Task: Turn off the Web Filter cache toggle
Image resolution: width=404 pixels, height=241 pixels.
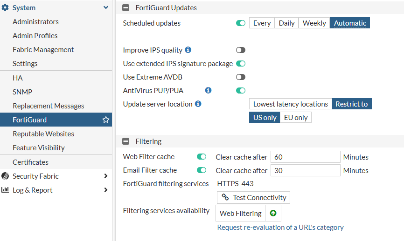Action: pyautogui.click(x=202, y=157)
